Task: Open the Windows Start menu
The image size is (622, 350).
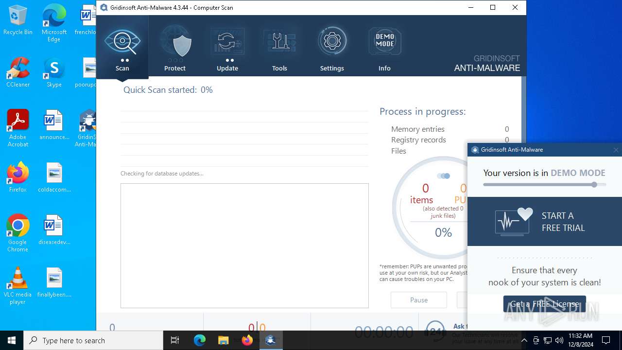Action: (x=12, y=340)
